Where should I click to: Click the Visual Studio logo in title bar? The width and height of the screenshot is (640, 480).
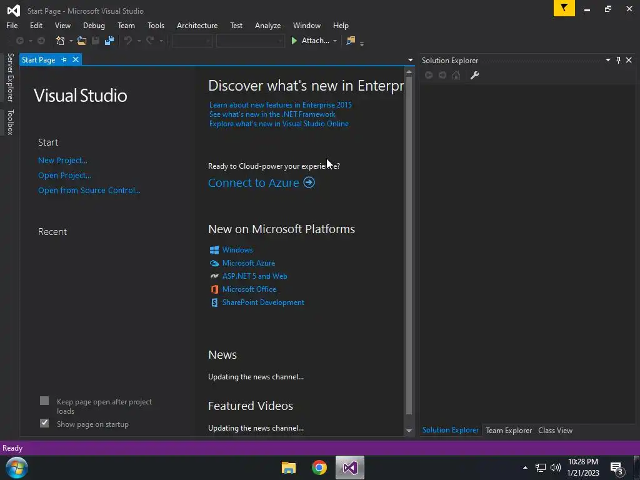click(14, 11)
